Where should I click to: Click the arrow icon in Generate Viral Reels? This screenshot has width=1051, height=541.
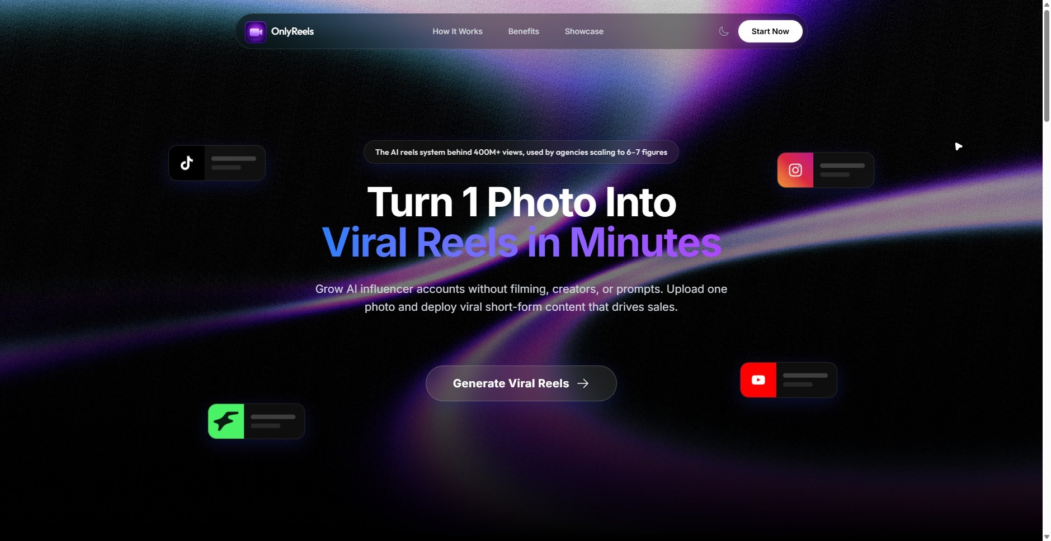click(583, 383)
